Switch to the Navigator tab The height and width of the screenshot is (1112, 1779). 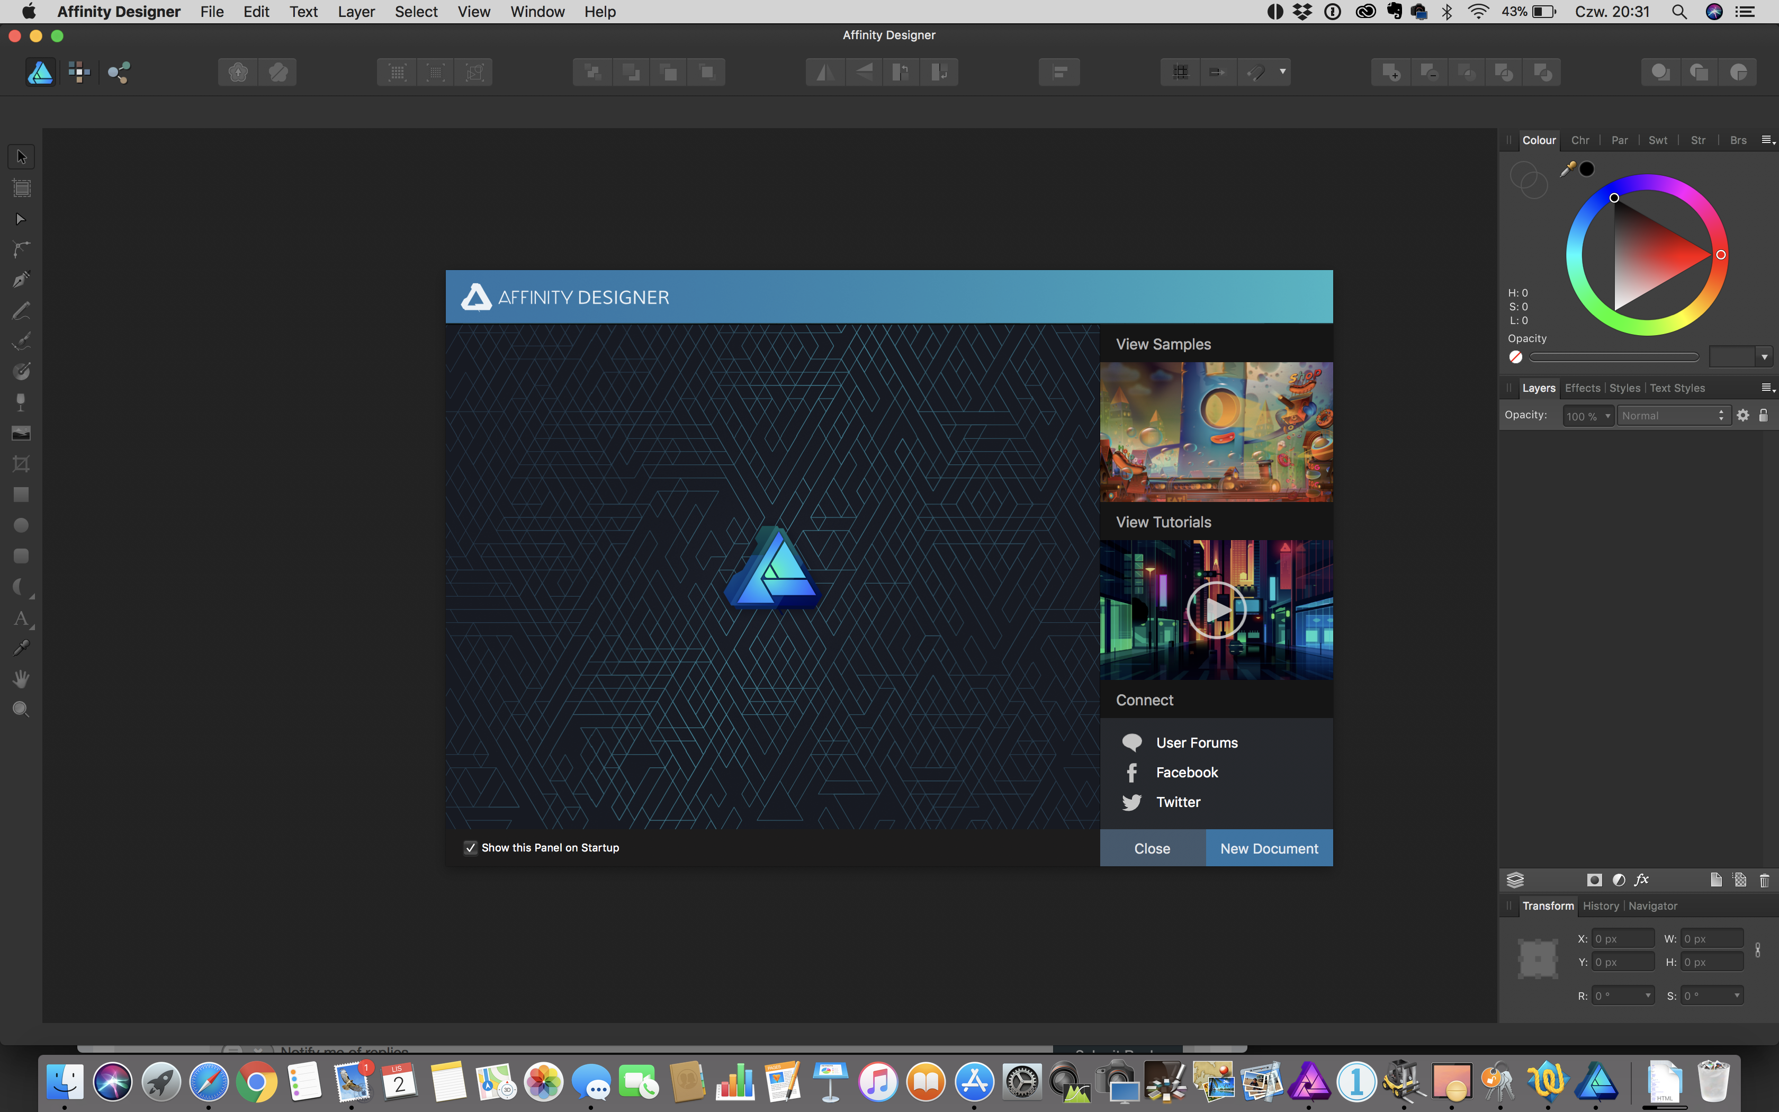(x=1652, y=906)
